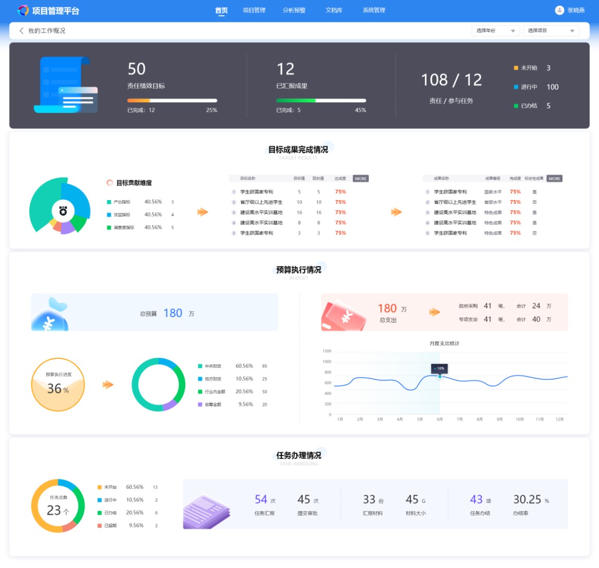Screen dimensions: 599x568
Task: Toggle the 中央财政 legend item
Action: [213, 366]
